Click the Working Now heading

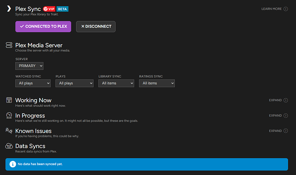pos(33,100)
